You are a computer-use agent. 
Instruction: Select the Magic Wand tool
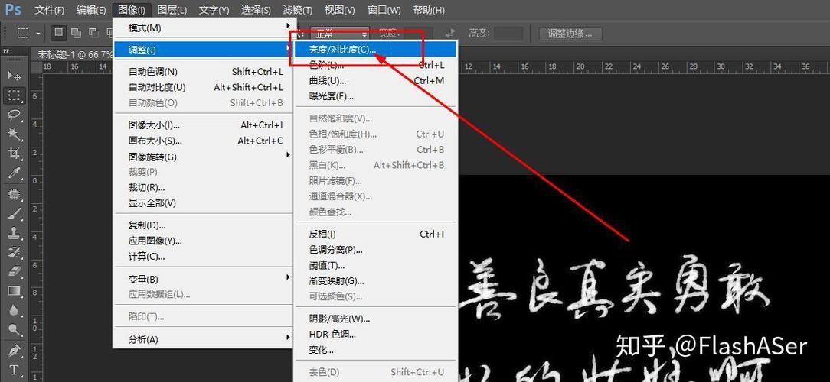[x=15, y=134]
